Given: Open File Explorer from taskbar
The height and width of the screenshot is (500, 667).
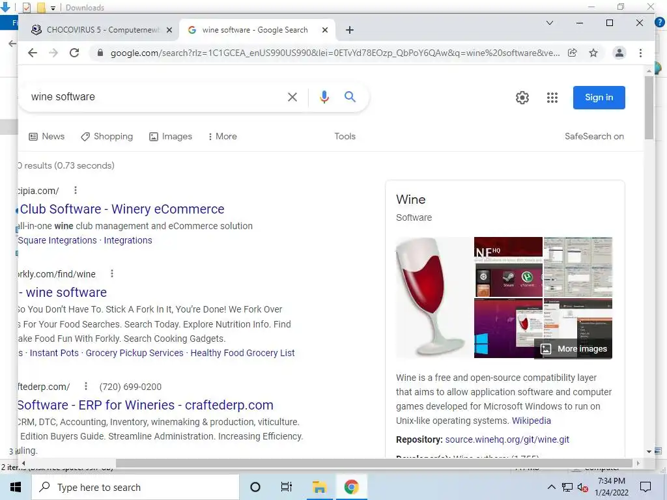Looking at the screenshot, I should (x=319, y=487).
